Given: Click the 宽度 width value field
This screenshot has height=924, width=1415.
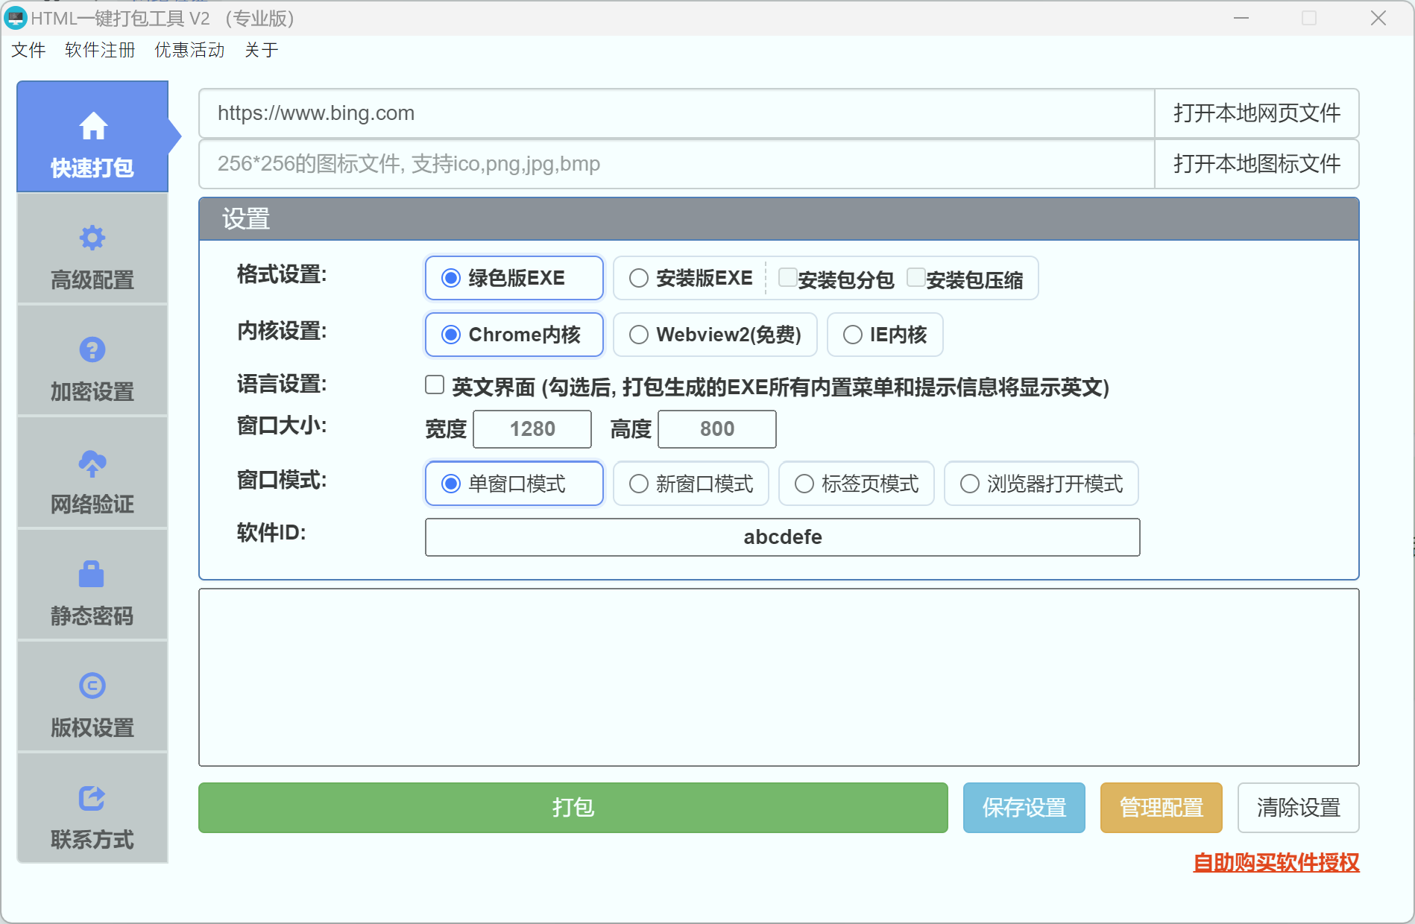Looking at the screenshot, I should click(x=532, y=429).
